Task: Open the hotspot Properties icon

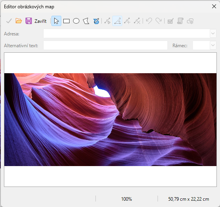Action: (x=190, y=21)
